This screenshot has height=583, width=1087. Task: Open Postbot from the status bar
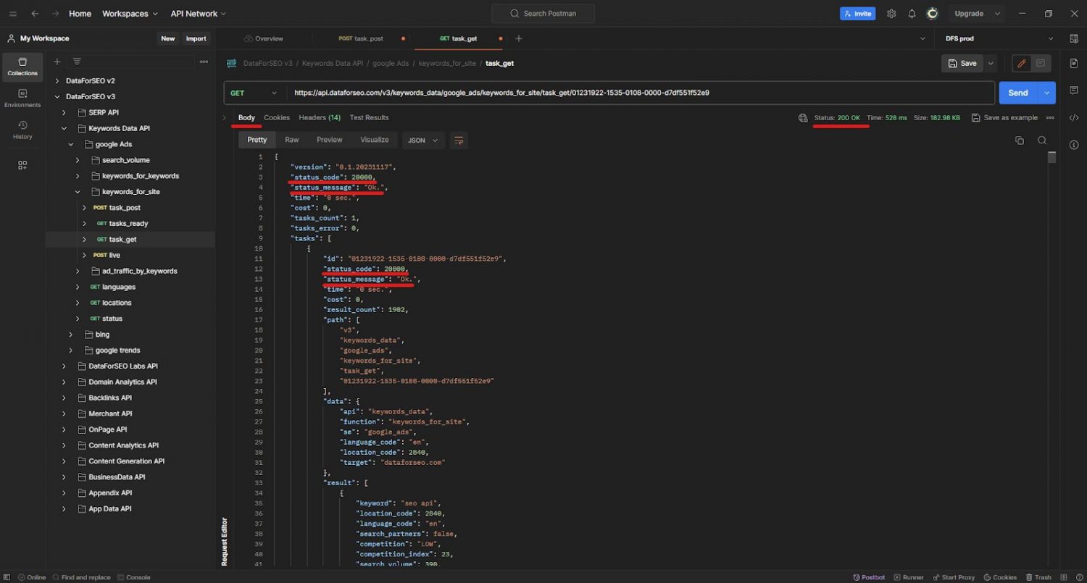pyautogui.click(x=869, y=577)
